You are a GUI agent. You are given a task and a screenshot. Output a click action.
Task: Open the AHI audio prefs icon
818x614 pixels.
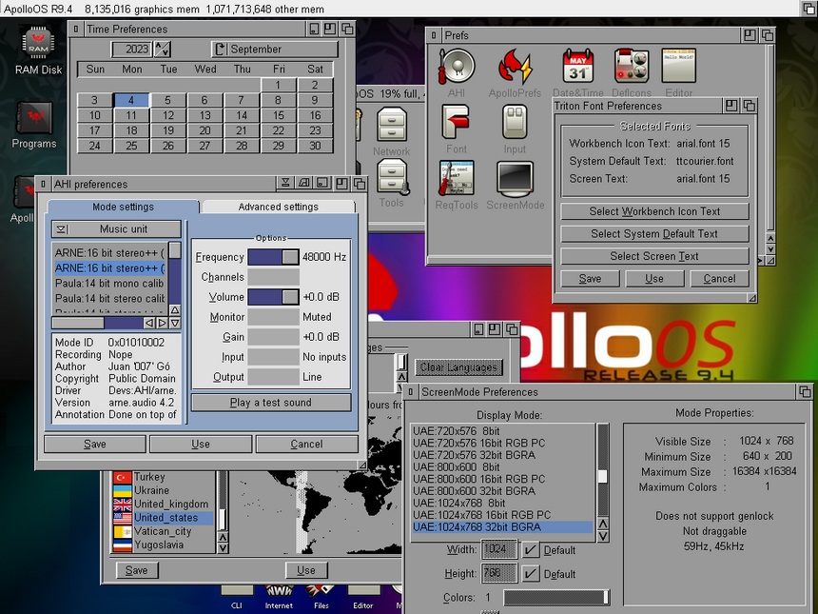click(x=457, y=72)
